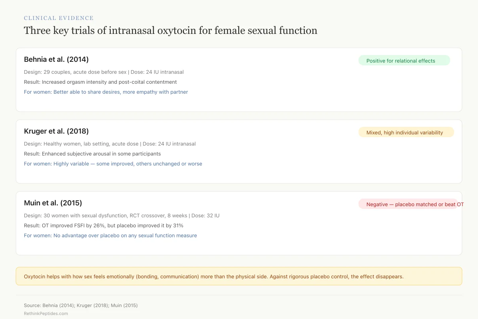478x319 pixels.
Task: Click Muin design line '30 women with sexual dysfunction'
Action: click(121, 216)
